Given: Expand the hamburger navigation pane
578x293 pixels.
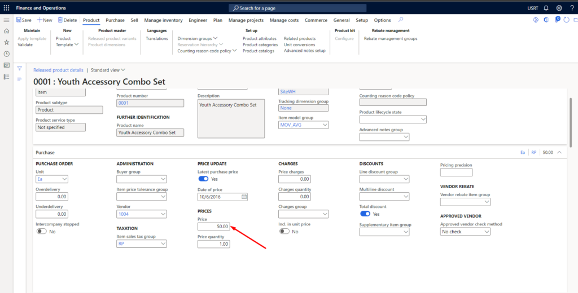Looking at the screenshot, I should coord(6,20).
